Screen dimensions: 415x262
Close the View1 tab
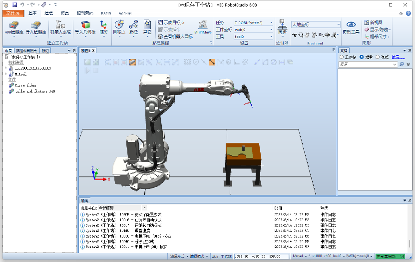coord(93,50)
